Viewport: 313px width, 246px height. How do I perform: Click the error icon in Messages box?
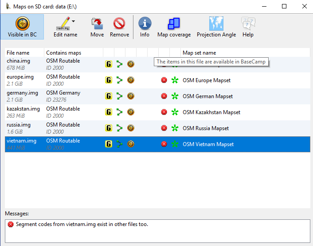(11, 224)
